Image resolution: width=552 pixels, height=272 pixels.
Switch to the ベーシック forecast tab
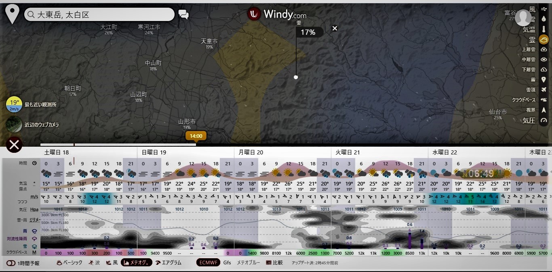70,262
